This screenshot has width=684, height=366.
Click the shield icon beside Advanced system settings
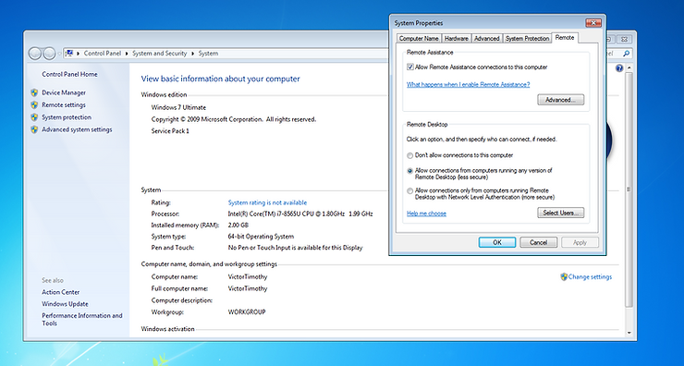pyautogui.click(x=34, y=129)
